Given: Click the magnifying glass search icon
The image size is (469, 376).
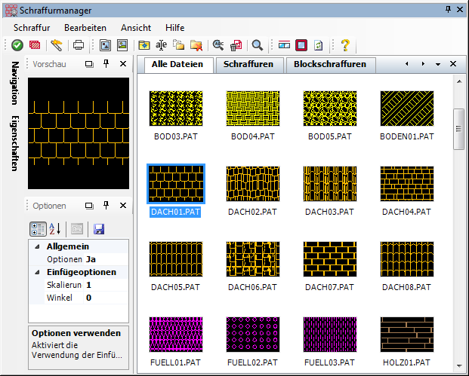Looking at the screenshot, I should [x=258, y=45].
